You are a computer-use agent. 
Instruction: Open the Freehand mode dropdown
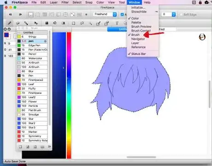coord(105,14)
